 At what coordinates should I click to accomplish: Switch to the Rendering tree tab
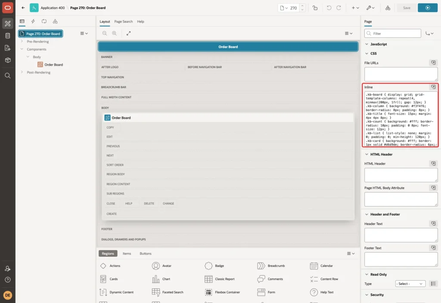pos(22,22)
